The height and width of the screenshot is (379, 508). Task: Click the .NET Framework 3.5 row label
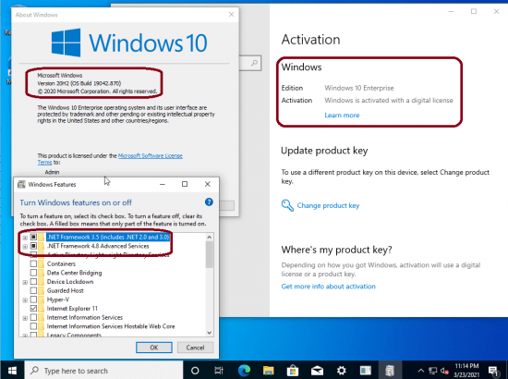pyautogui.click(x=108, y=237)
